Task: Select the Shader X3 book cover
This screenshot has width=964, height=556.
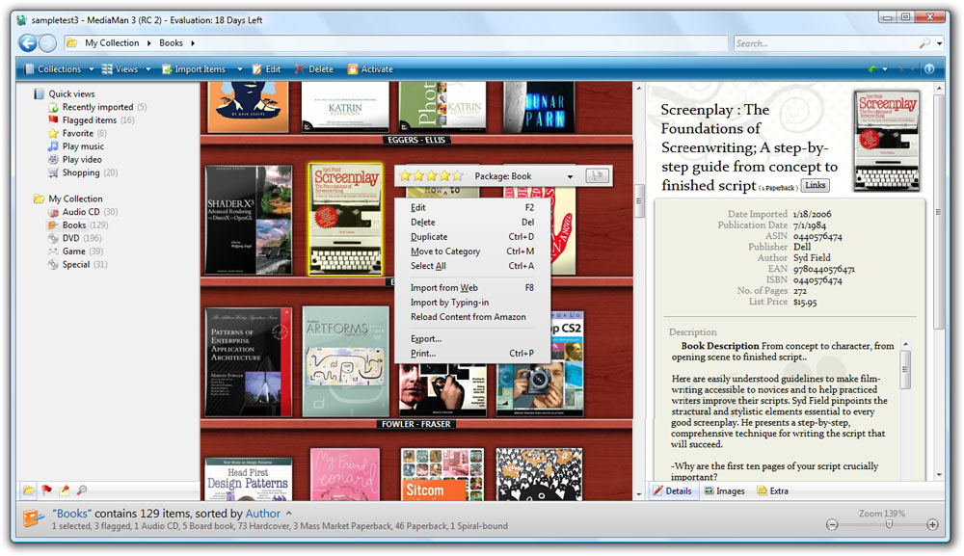Action: coord(249,220)
